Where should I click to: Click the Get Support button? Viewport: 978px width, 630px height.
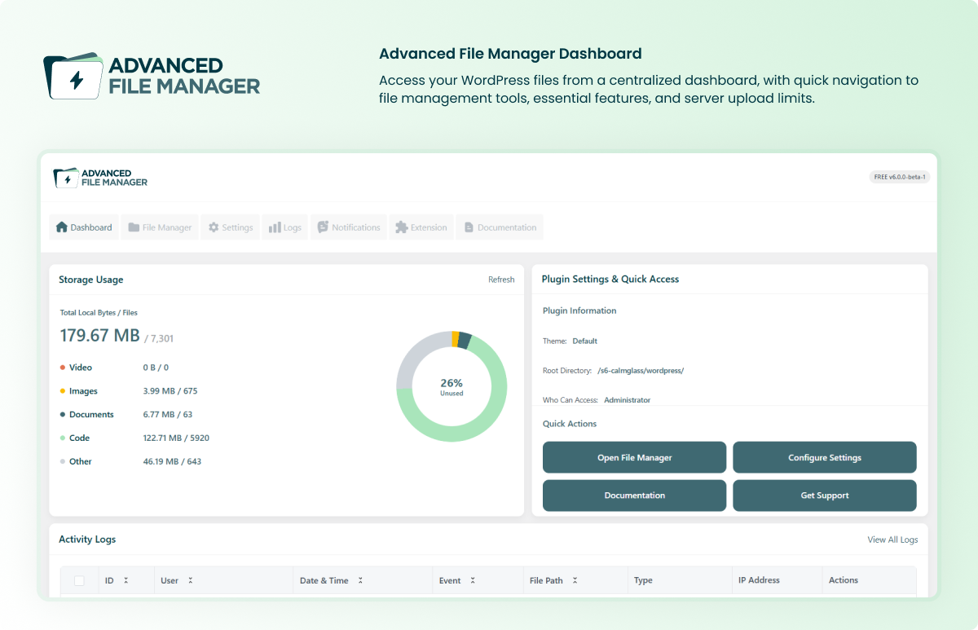pos(825,496)
